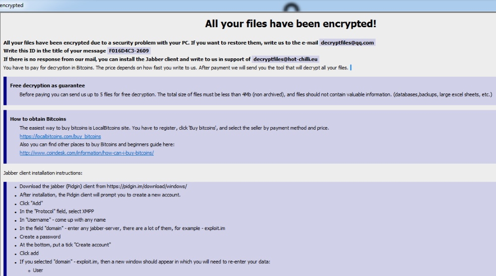Click the 'Jabber client installation instructions' line
The height and width of the screenshot is (276, 496).
pos(43,173)
